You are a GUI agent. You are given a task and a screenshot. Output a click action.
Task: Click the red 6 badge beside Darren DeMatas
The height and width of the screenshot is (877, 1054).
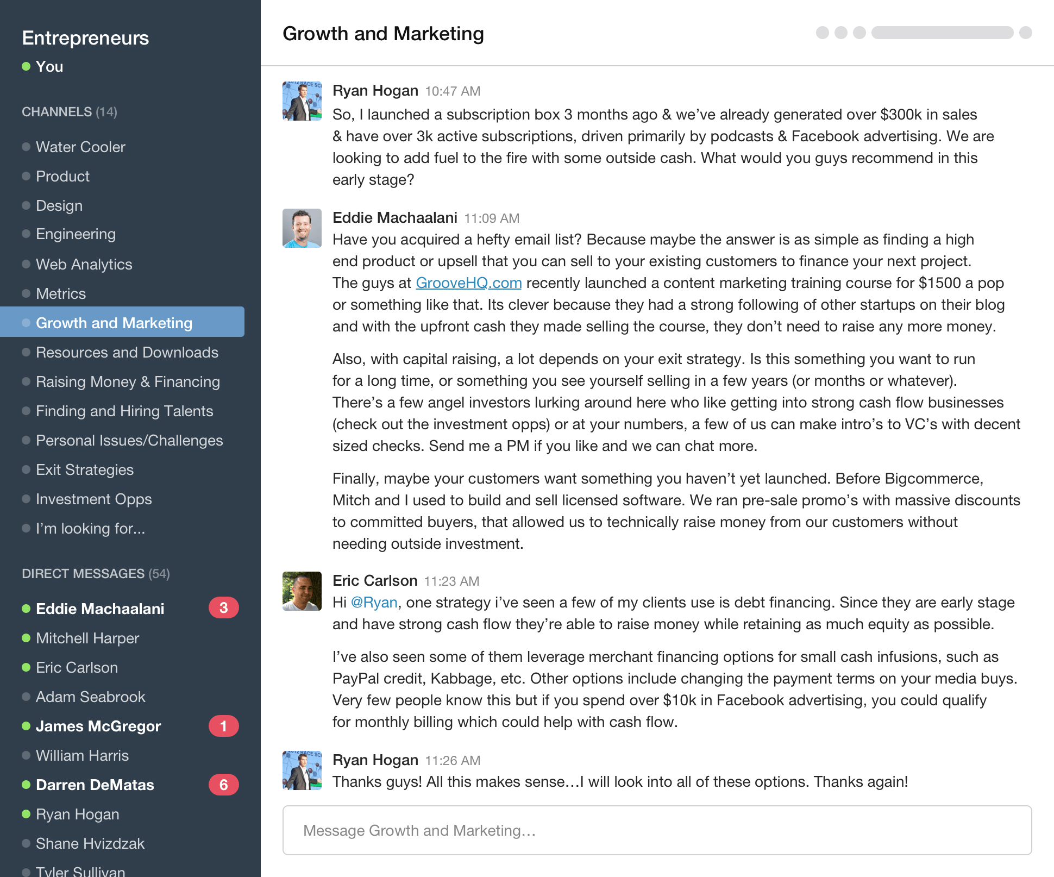223,785
